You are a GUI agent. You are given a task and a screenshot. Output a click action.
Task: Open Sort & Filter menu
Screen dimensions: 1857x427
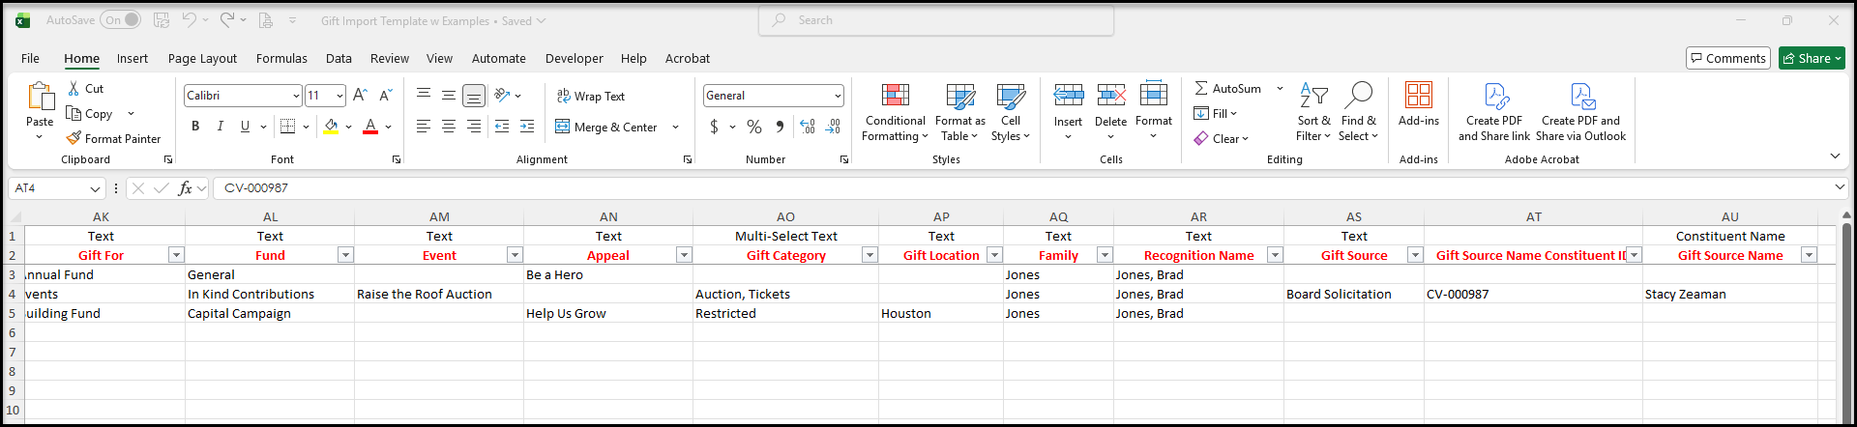tap(1313, 111)
